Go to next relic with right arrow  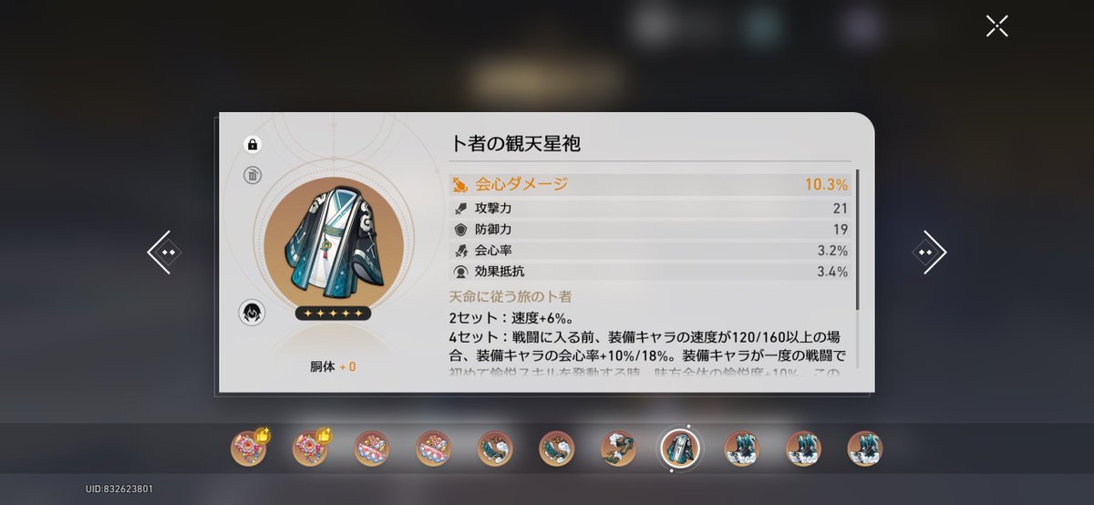[930, 252]
